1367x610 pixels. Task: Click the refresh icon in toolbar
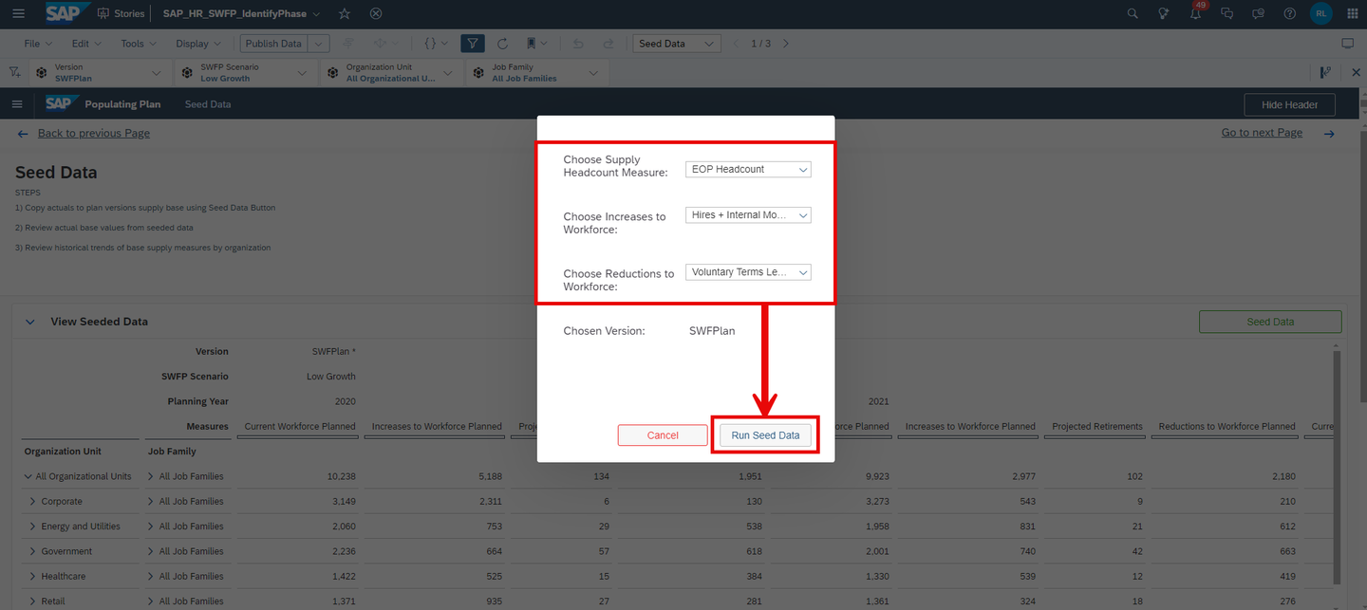(x=502, y=44)
